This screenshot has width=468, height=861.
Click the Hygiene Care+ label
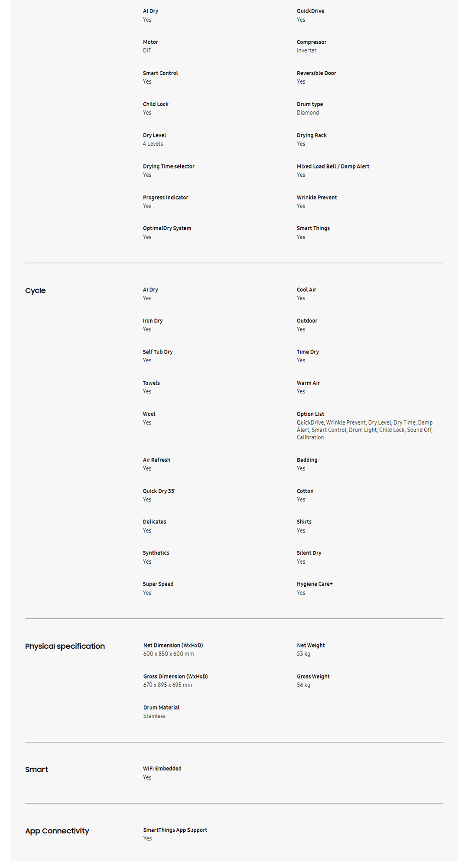pos(315,584)
